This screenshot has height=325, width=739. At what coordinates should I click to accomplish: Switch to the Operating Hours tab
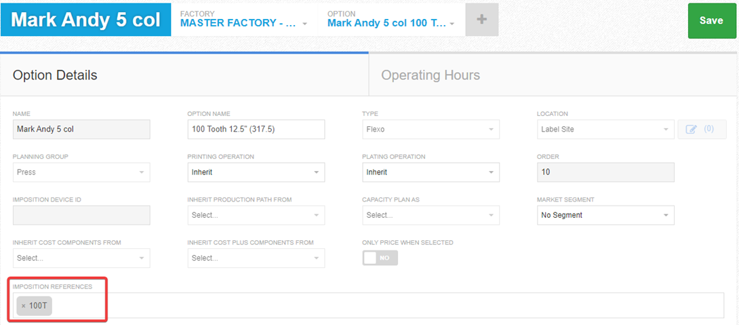[x=554, y=75]
